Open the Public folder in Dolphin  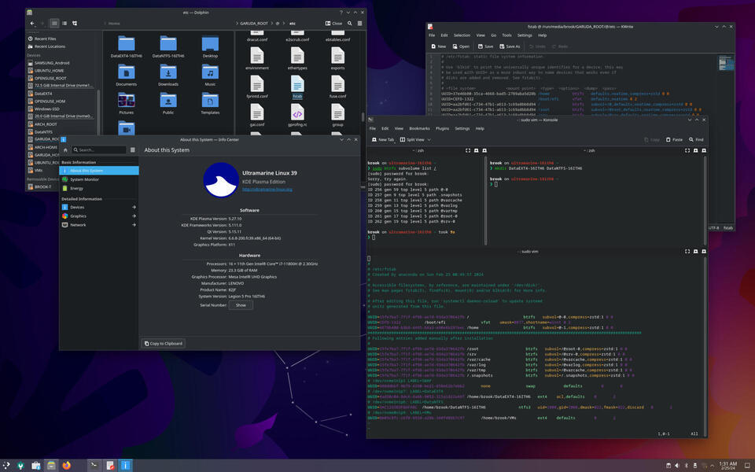pyautogui.click(x=168, y=104)
